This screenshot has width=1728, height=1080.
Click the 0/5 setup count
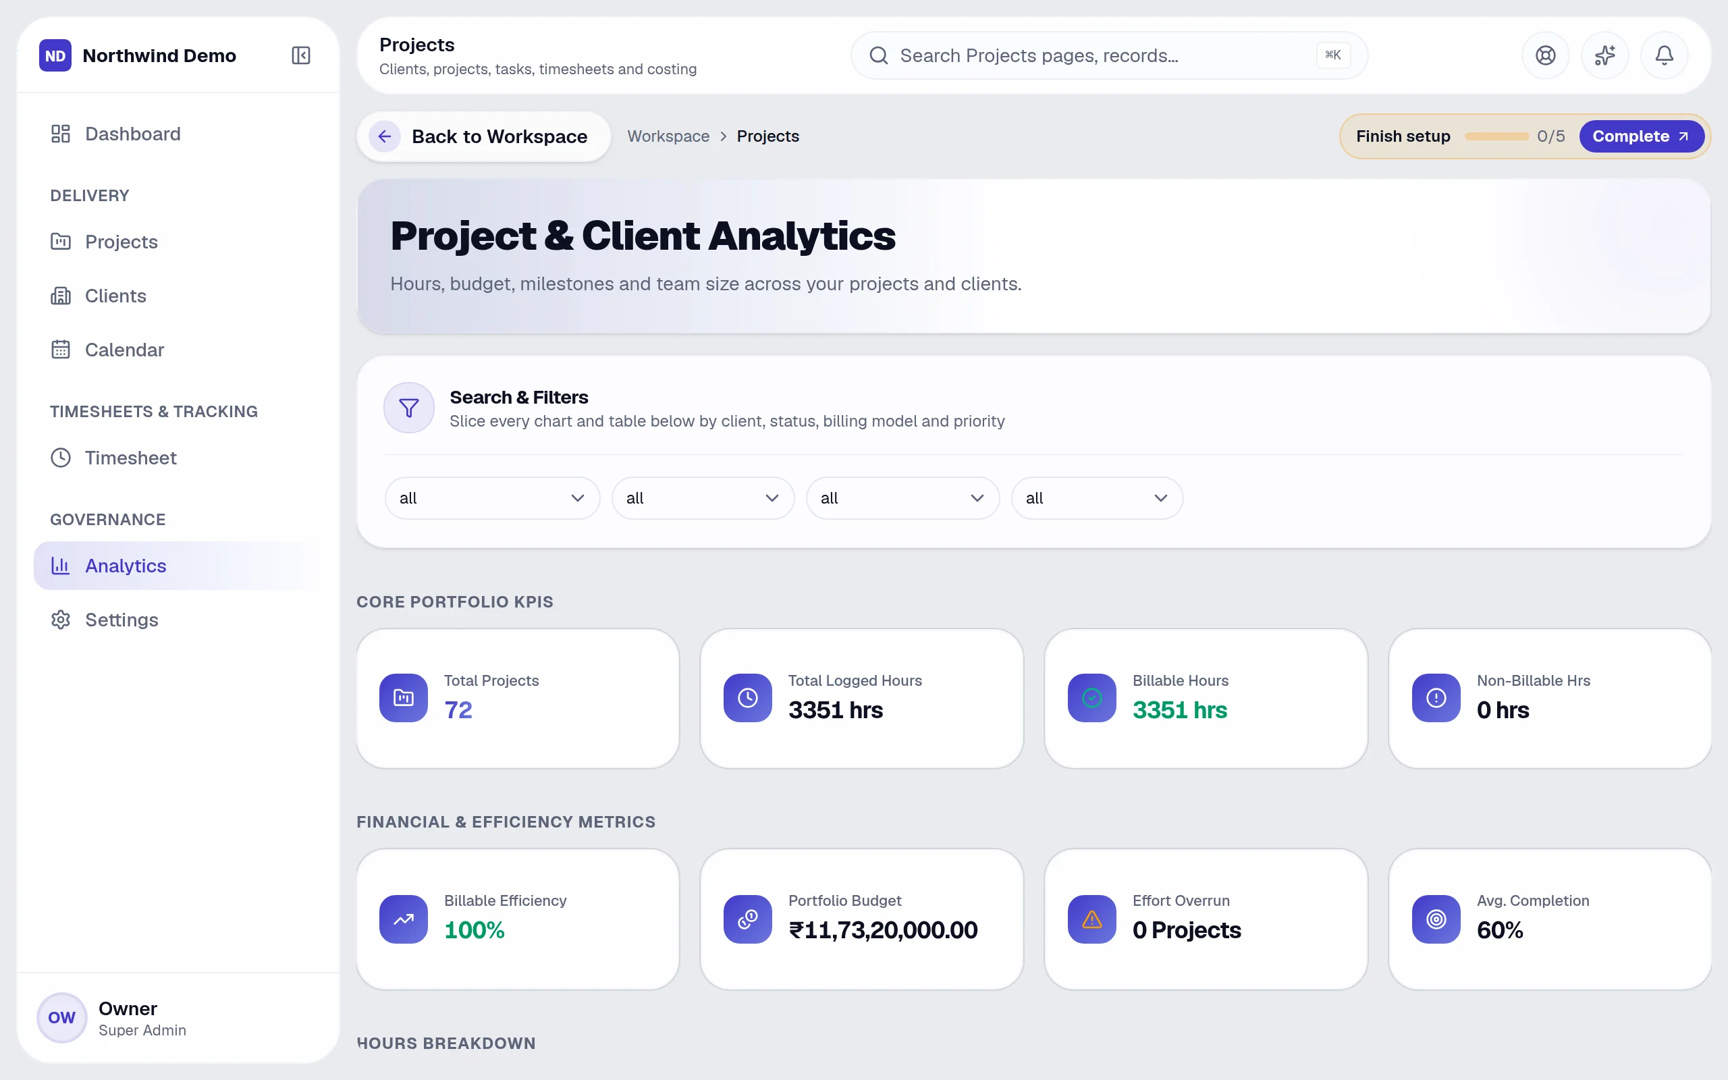[1550, 136]
